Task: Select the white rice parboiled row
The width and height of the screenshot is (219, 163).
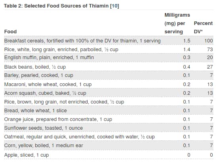Action: (109, 49)
